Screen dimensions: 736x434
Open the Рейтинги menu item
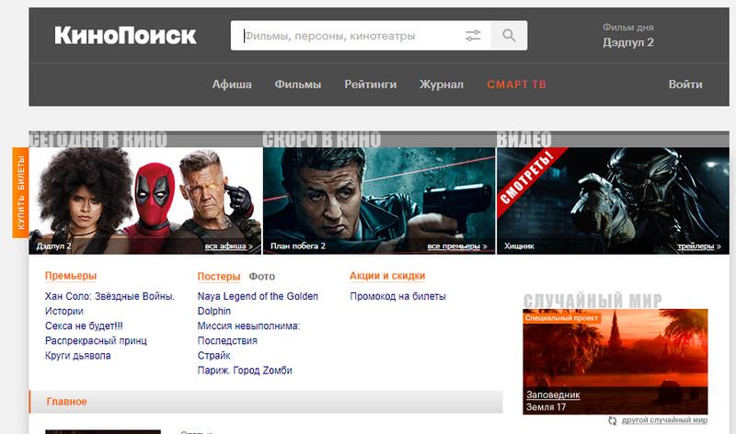pos(371,85)
